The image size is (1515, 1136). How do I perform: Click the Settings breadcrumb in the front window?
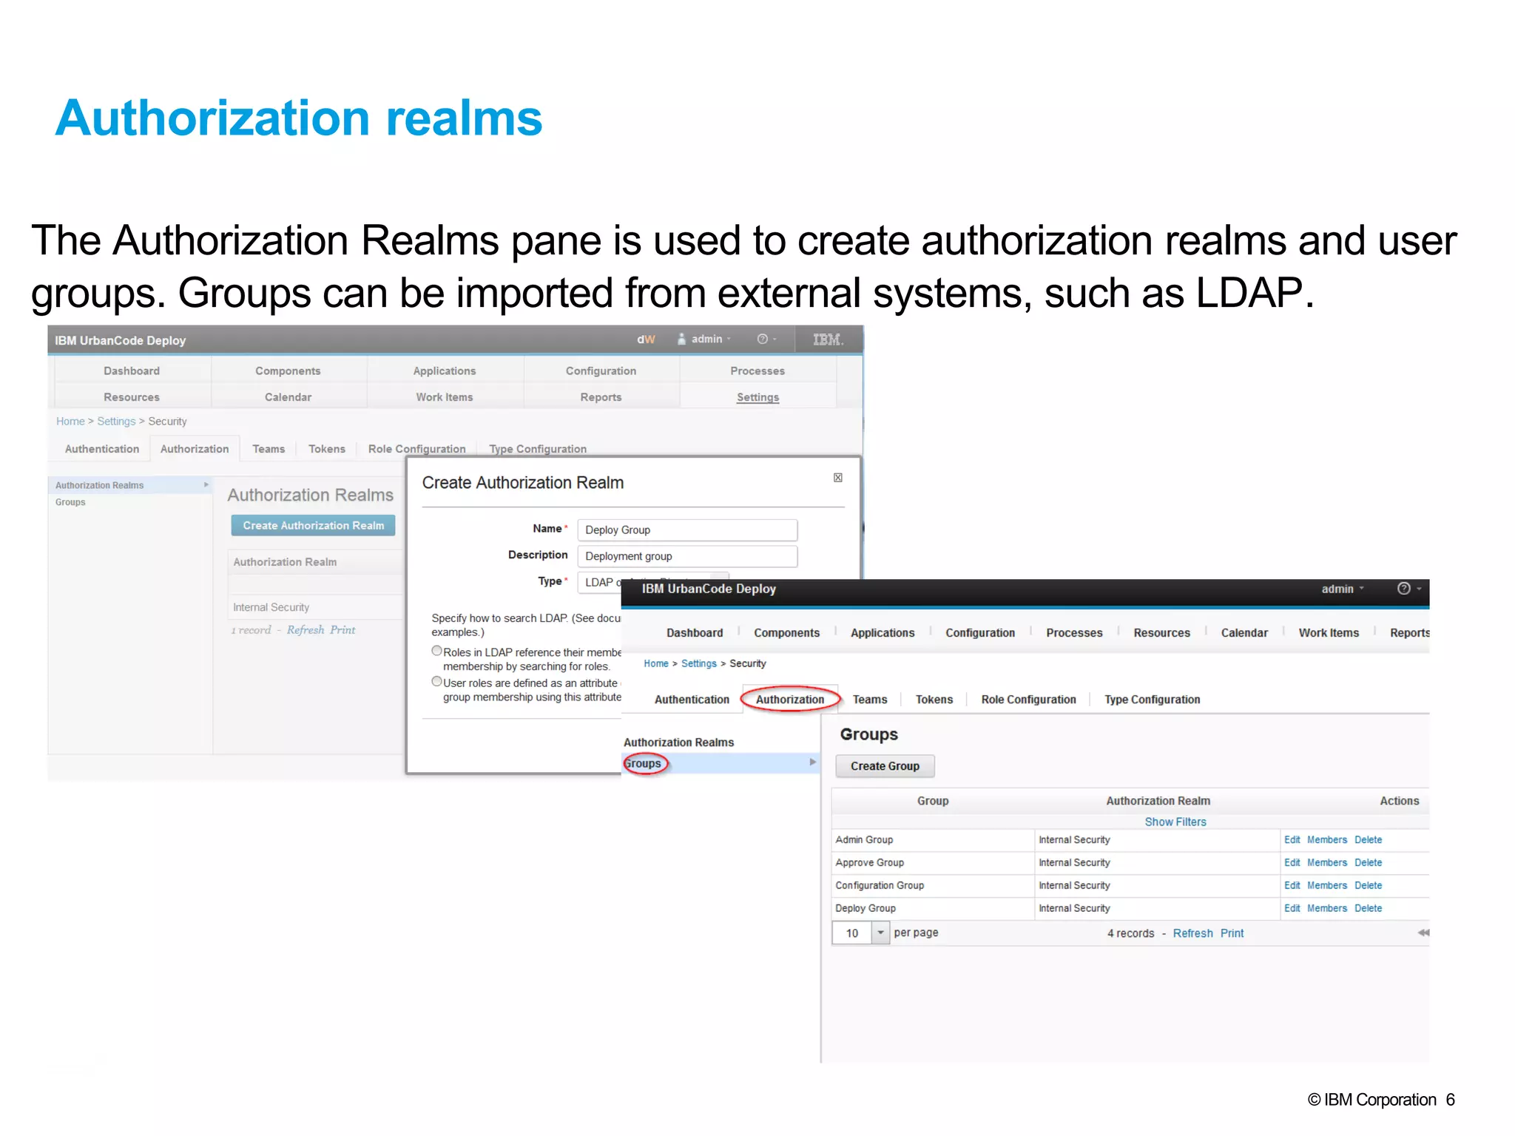click(698, 663)
